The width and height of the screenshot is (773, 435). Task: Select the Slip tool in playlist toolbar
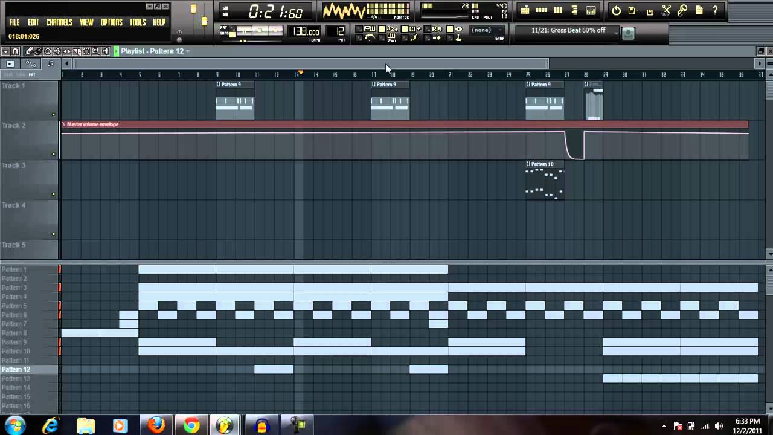[x=67, y=51]
